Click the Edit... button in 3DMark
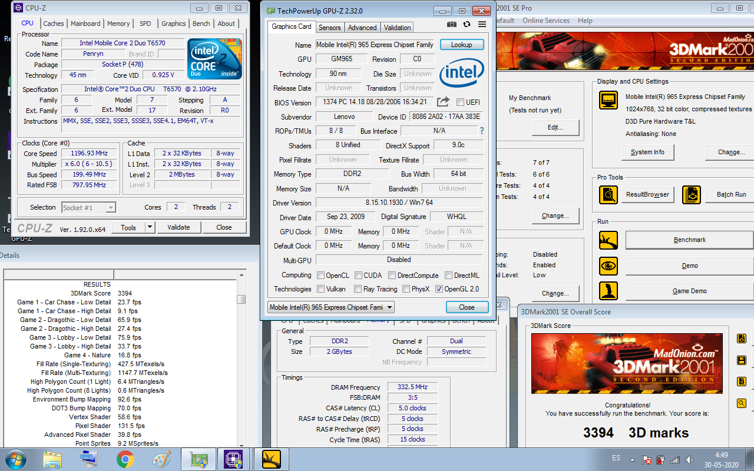754x471 pixels. click(555, 127)
